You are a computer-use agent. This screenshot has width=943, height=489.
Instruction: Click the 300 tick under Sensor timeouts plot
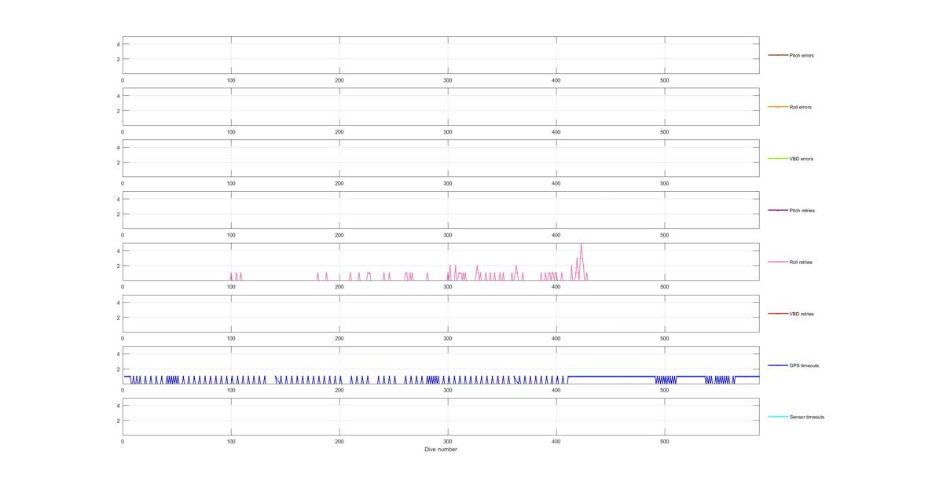pos(447,442)
